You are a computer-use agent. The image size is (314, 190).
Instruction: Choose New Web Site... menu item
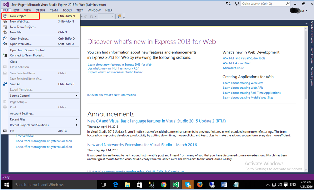point(40,21)
